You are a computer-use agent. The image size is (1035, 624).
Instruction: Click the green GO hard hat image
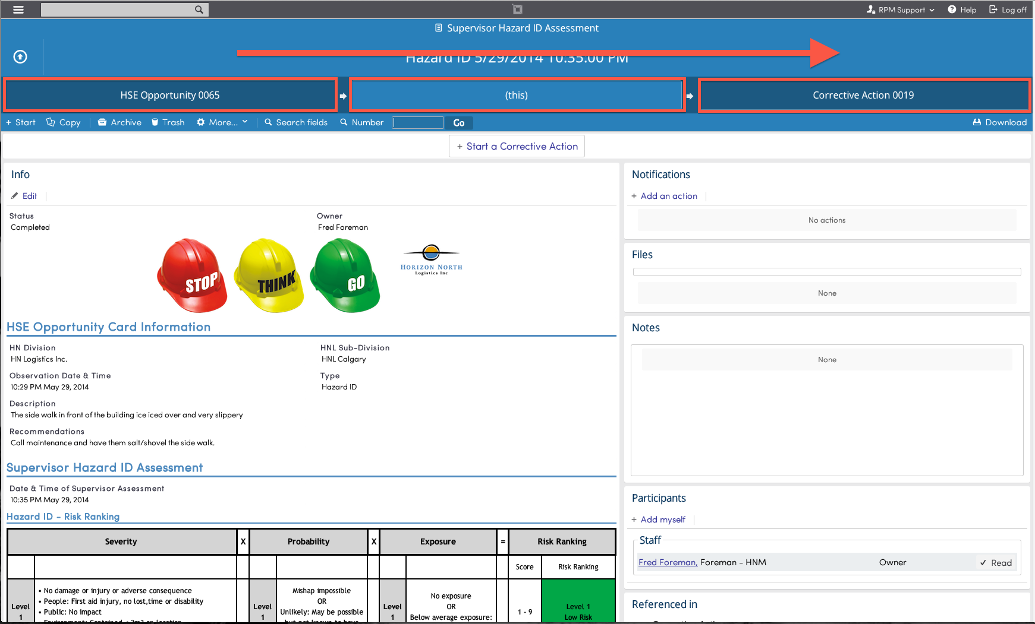click(x=345, y=275)
